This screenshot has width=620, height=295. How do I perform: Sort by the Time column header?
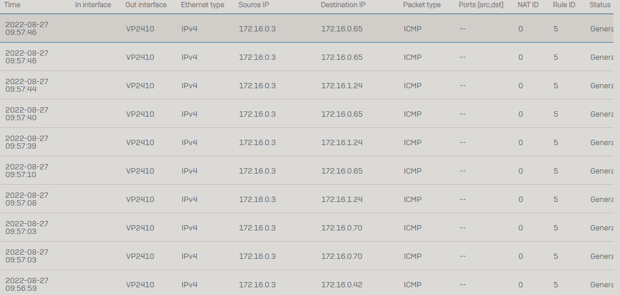12,5
